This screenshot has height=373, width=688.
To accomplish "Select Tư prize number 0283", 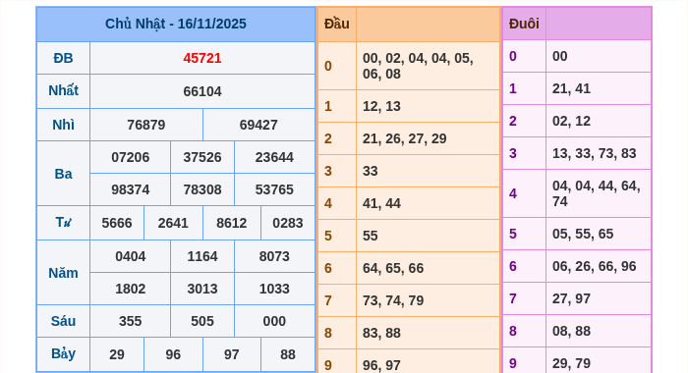I will point(288,223).
